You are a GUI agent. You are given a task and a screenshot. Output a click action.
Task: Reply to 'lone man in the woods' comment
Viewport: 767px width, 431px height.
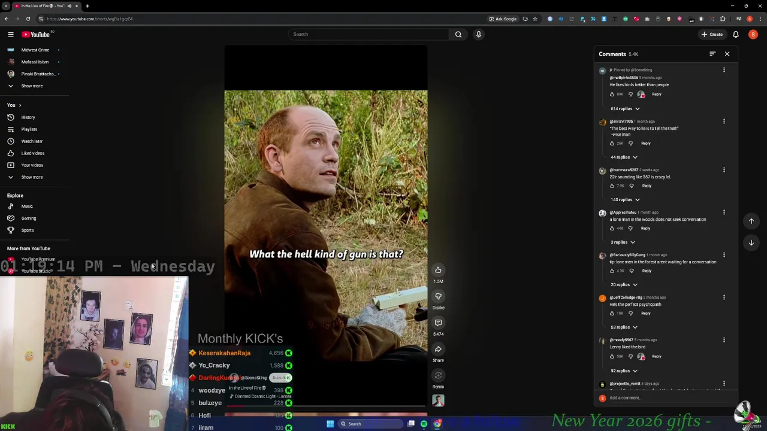click(645, 229)
